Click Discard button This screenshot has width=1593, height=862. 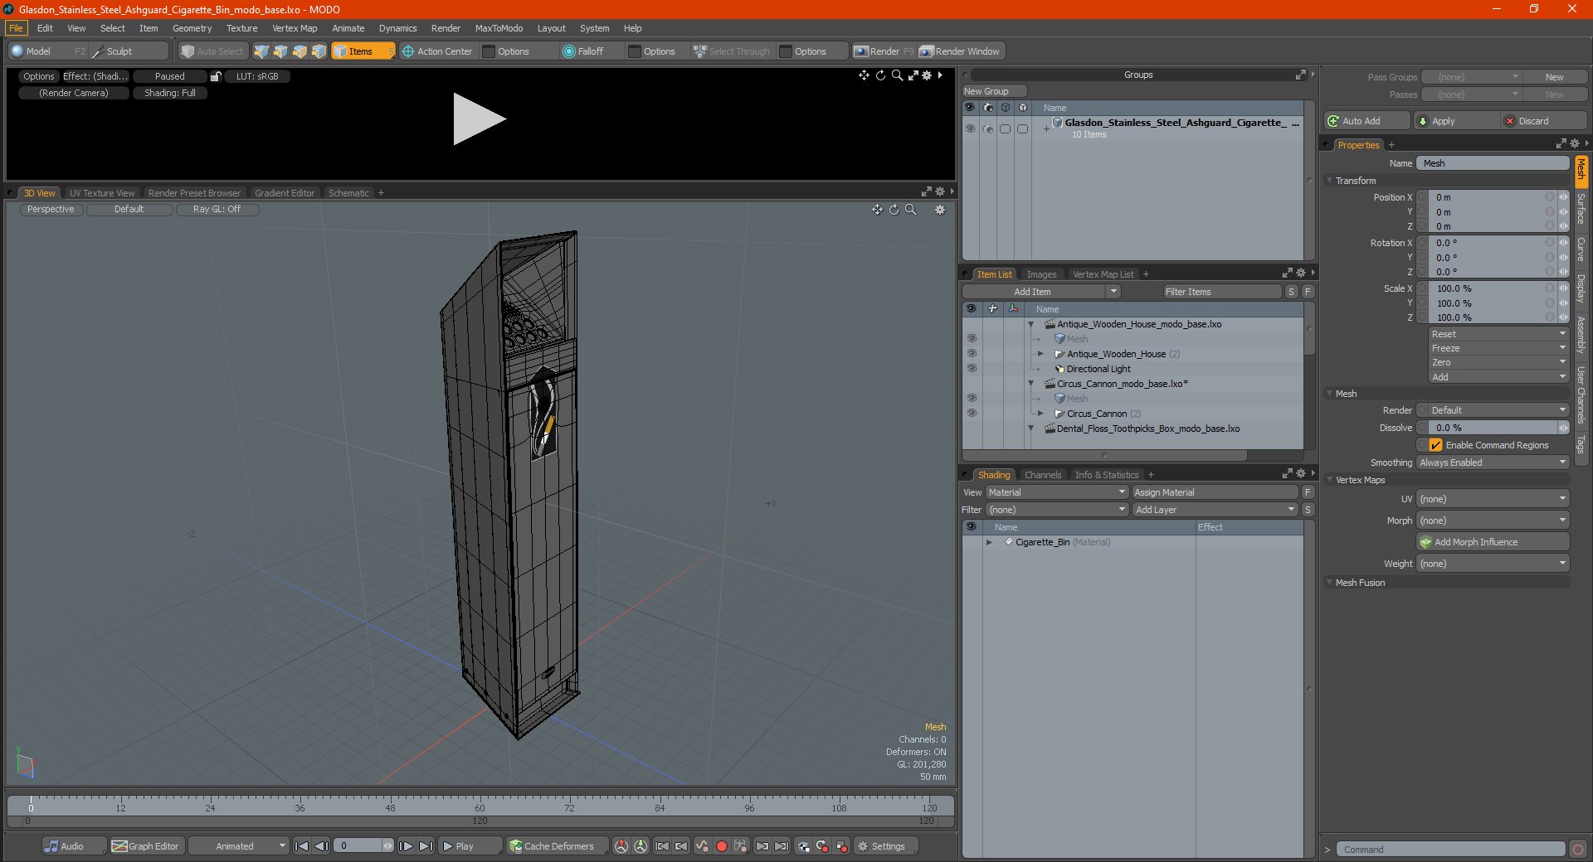pos(1545,121)
